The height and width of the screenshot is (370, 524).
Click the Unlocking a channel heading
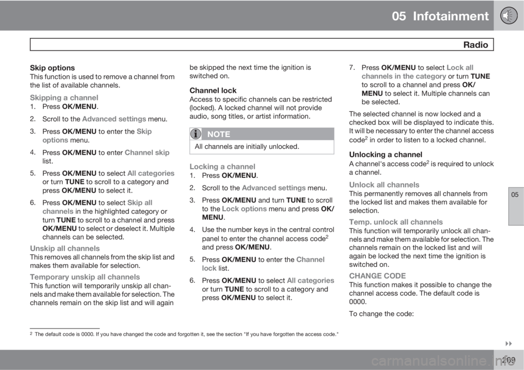click(x=386, y=154)
